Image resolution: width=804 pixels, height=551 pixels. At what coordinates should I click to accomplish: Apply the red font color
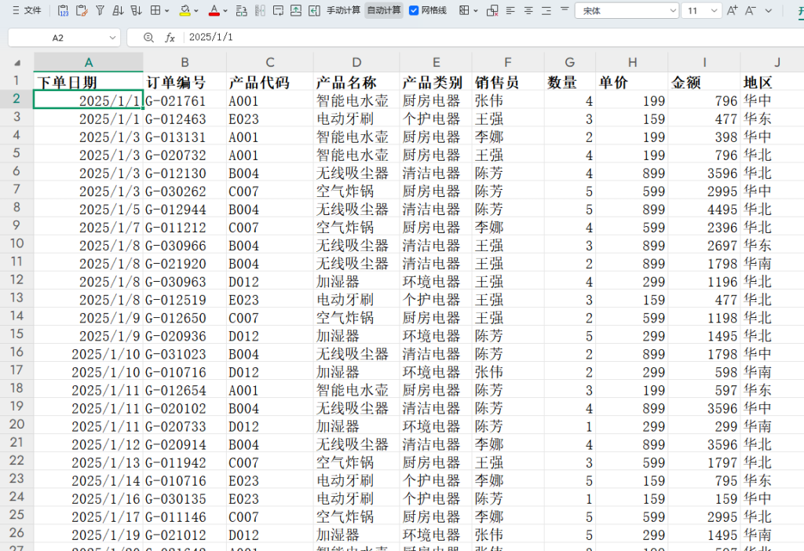[x=214, y=10]
